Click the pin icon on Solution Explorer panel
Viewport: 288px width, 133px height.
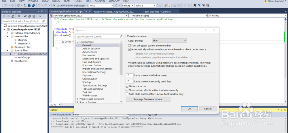coord(42,11)
